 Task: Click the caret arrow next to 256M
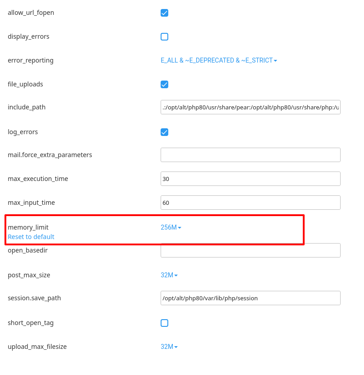coord(180,228)
